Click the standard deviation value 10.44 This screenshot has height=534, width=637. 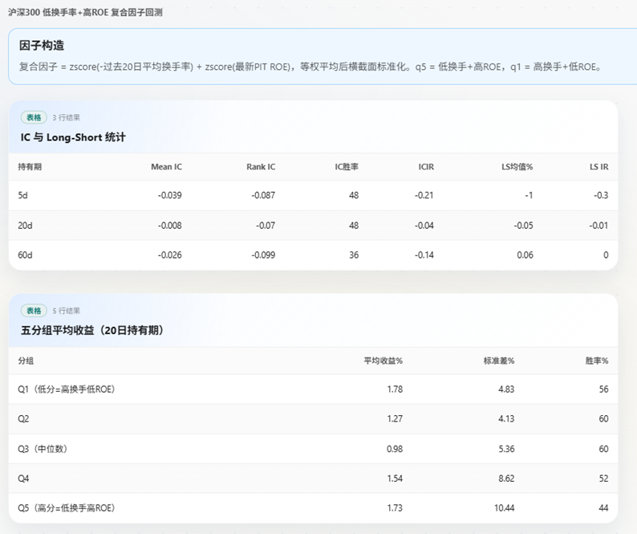coord(504,508)
